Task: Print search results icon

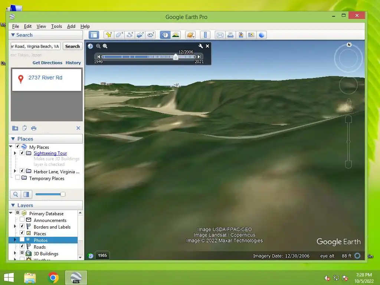Action: (x=34, y=128)
